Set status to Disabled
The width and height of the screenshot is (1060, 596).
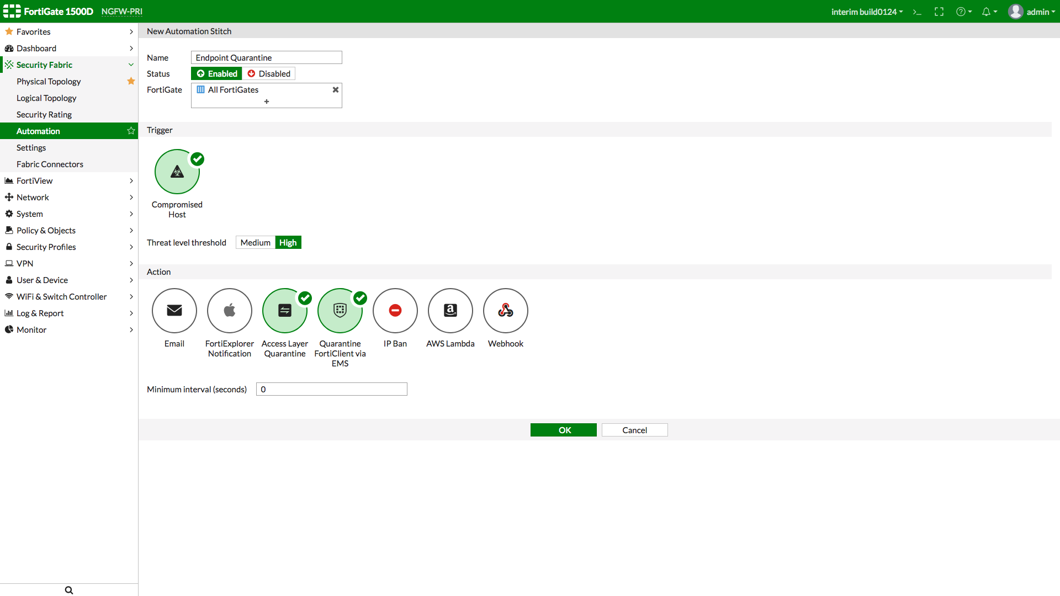point(269,73)
